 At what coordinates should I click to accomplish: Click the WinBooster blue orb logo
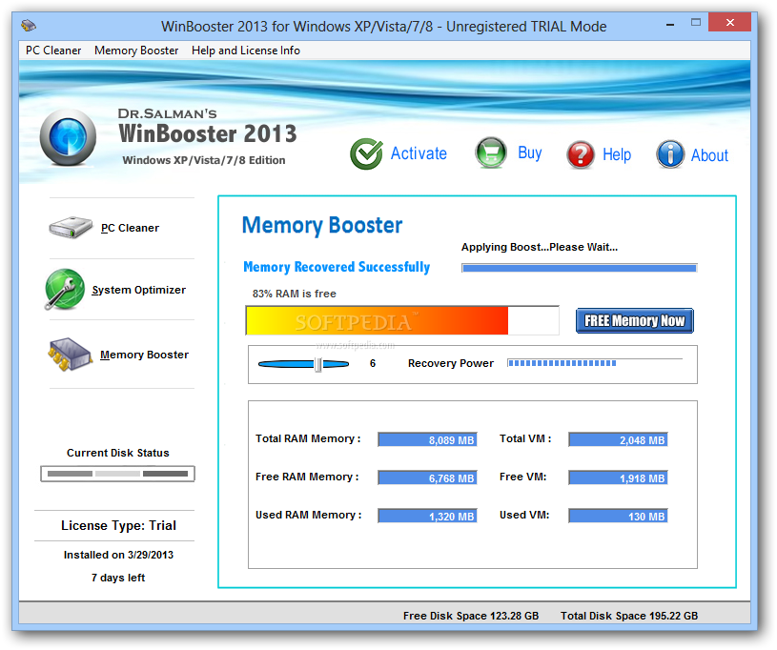[68, 137]
